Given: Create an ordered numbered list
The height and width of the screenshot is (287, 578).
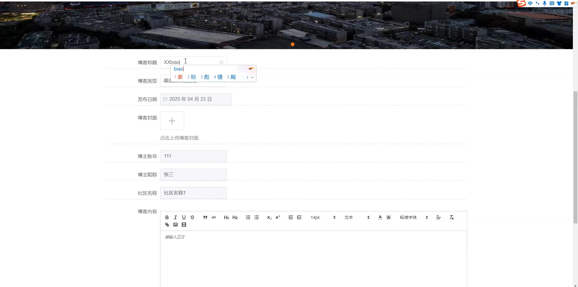Looking at the screenshot, I should click(248, 217).
